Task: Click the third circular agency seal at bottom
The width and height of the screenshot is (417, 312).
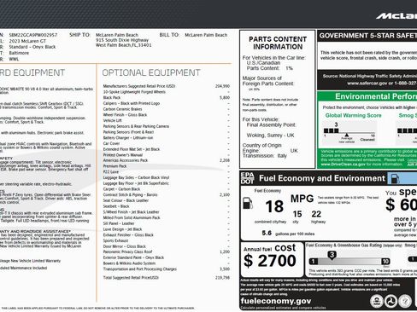Action: pyautogui.click(x=405, y=301)
